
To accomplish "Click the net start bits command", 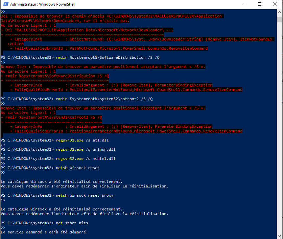I will (72, 223).
